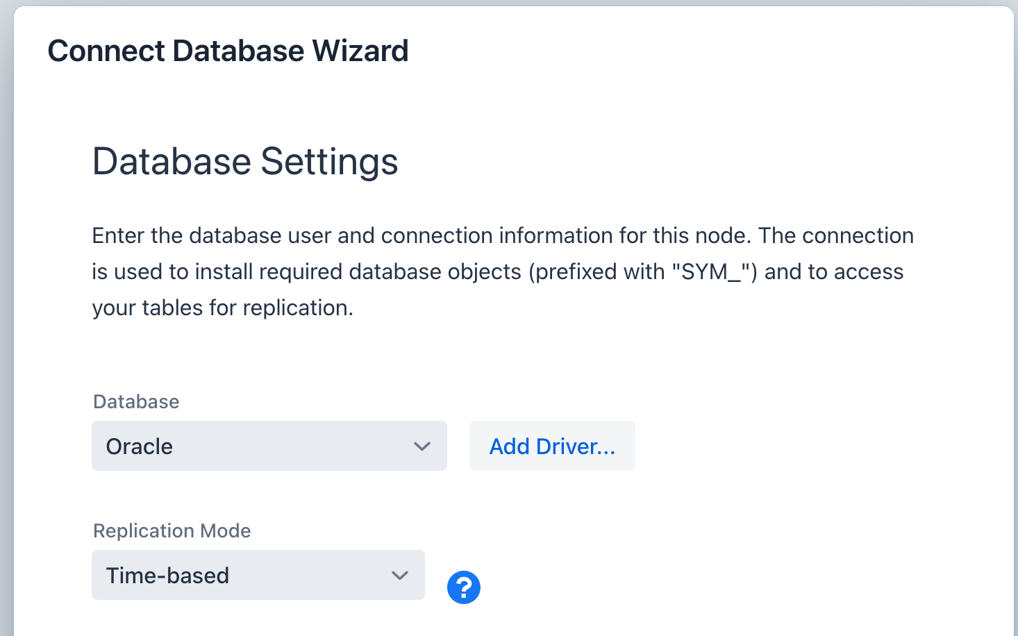
Task: Expand the Replication Mode dropdown
Action: [258, 575]
